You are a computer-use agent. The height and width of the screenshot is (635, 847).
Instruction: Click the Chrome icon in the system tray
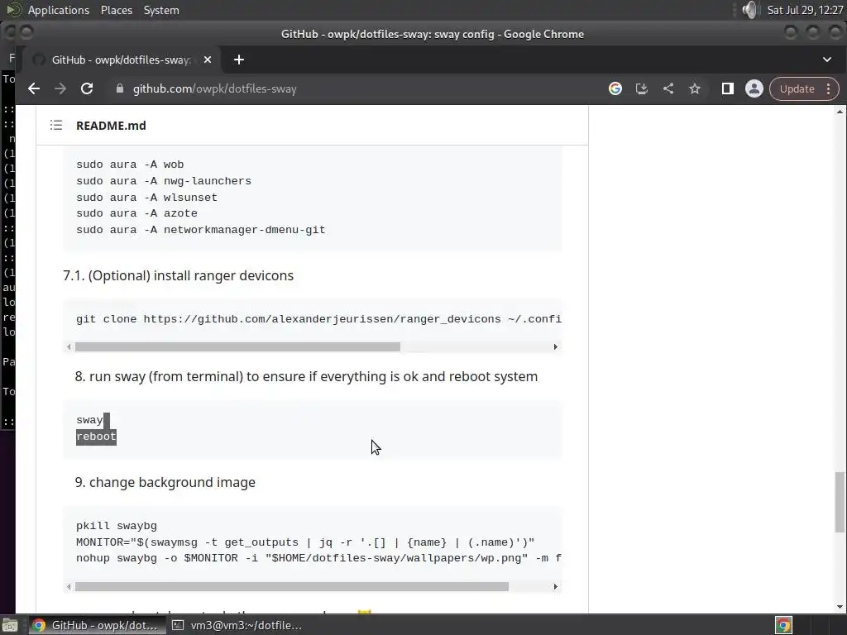point(783,625)
